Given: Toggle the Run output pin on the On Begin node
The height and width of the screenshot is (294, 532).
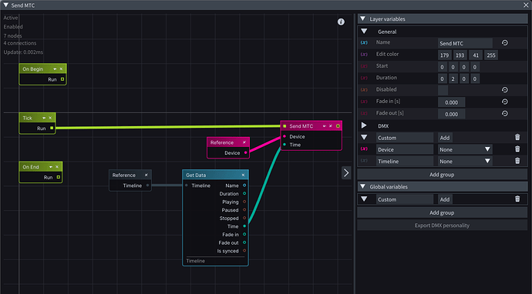Looking at the screenshot, I should click(x=62, y=79).
